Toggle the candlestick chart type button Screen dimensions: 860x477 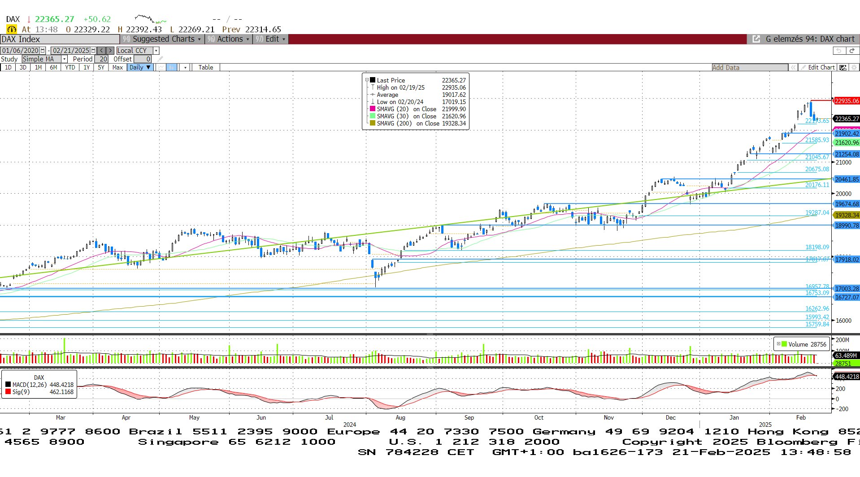pos(172,67)
